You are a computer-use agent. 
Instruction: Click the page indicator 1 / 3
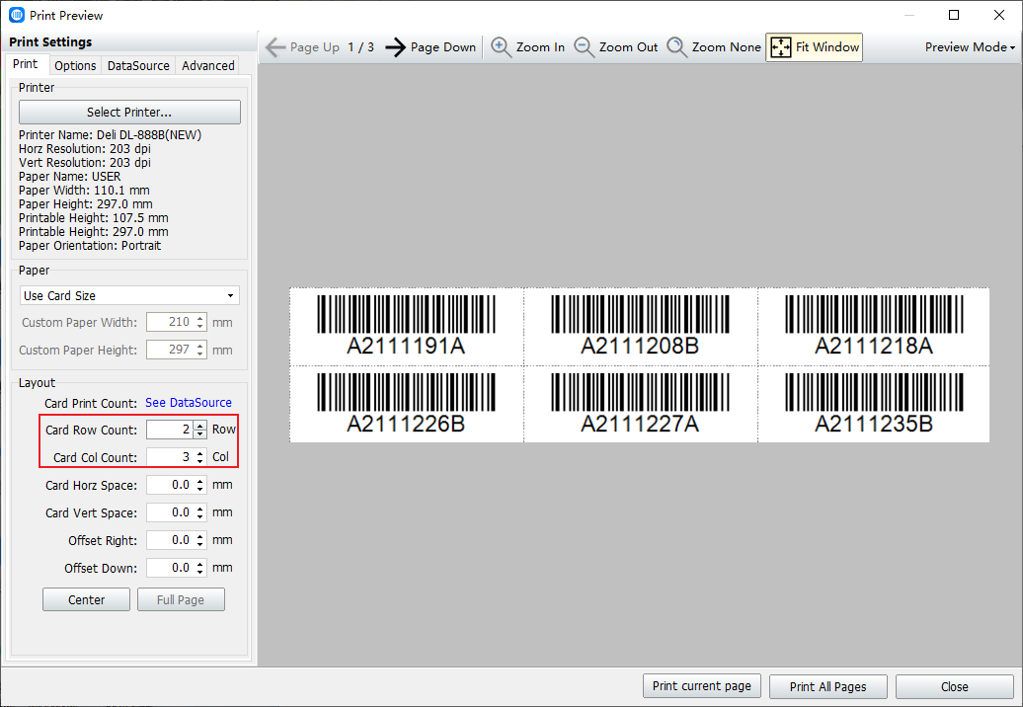360,47
